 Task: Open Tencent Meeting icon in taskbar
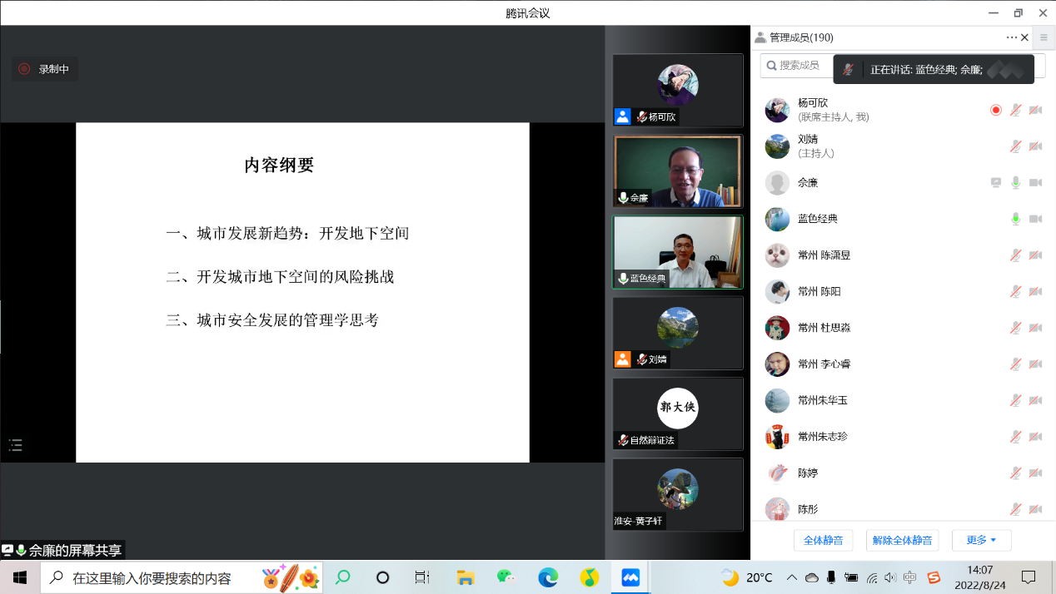[630, 577]
